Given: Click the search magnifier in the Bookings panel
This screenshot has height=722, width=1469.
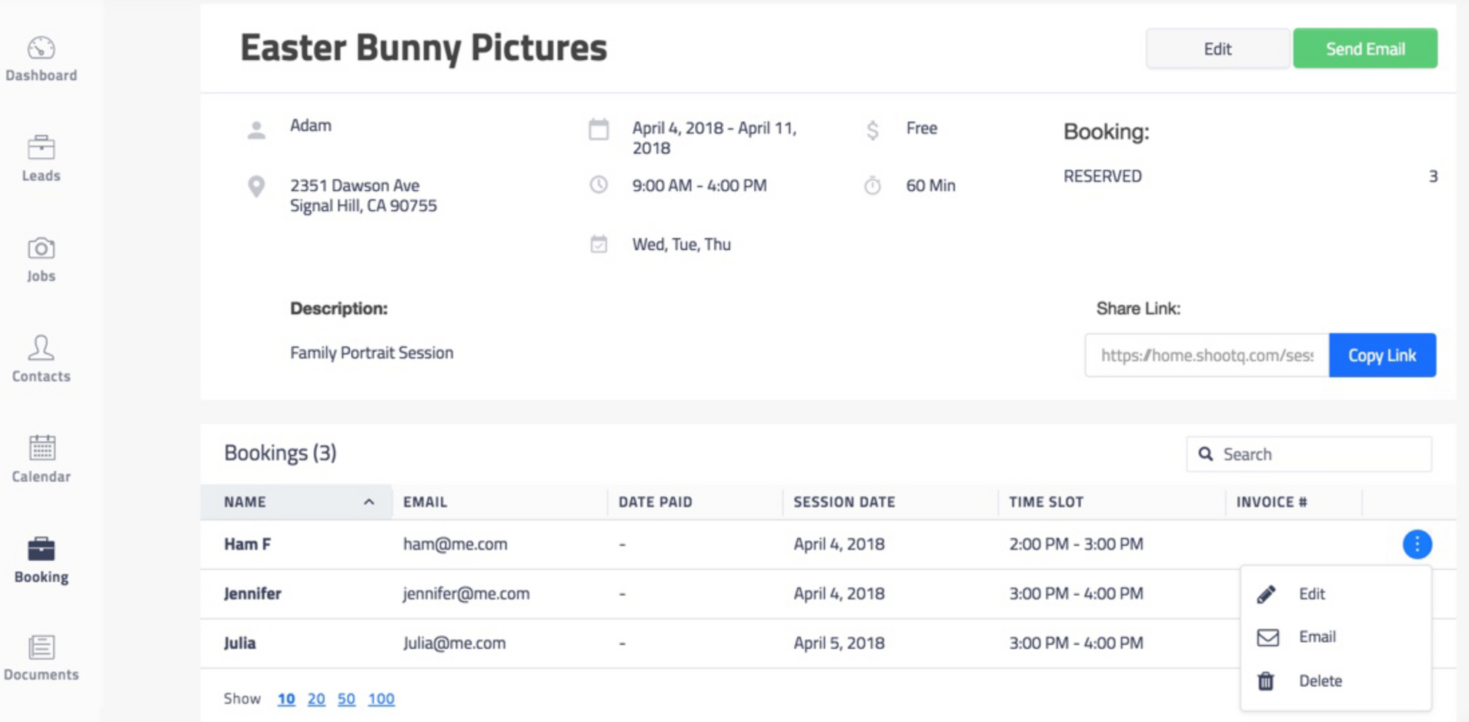Looking at the screenshot, I should (x=1207, y=454).
